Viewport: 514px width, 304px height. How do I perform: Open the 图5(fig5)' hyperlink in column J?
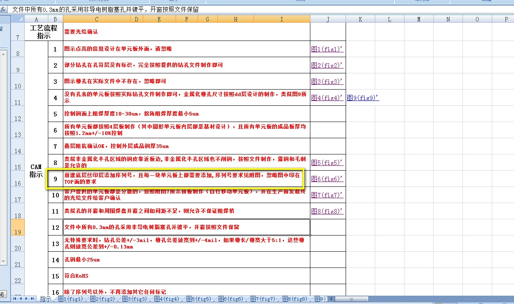pos(327,163)
